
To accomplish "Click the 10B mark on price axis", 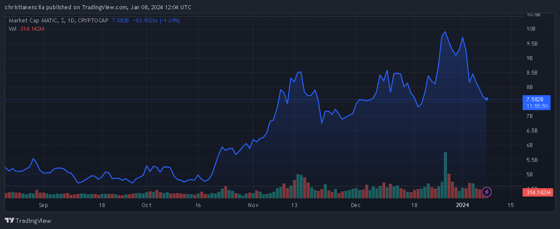I will coord(531,29).
